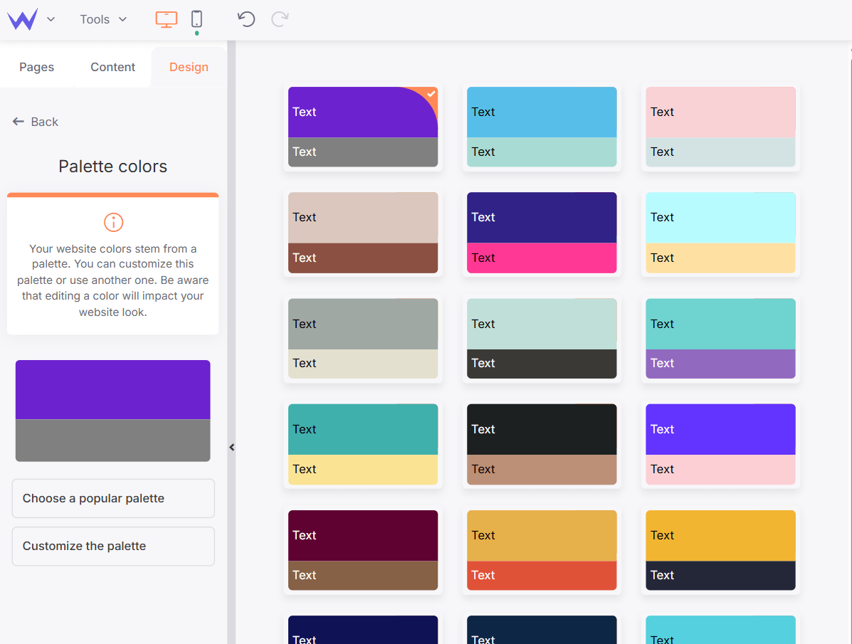Screen dimensions: 852x644
Task: Select the navy purple and hot pink palette
Action: click(542, 233)
